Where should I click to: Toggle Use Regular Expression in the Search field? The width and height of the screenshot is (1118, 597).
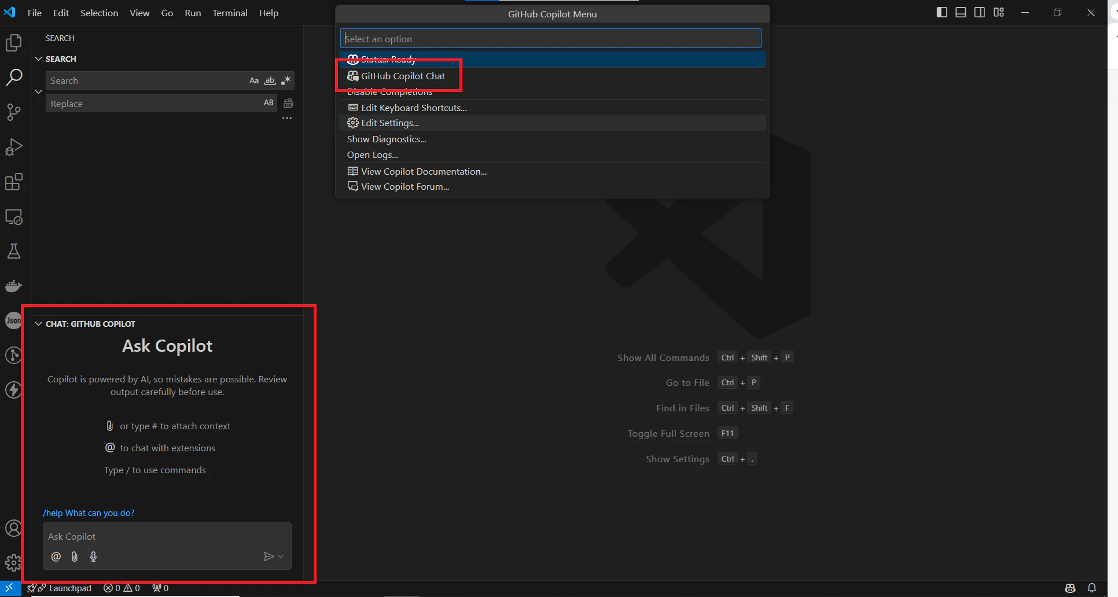pyautogui.click(x=286, y=80)
